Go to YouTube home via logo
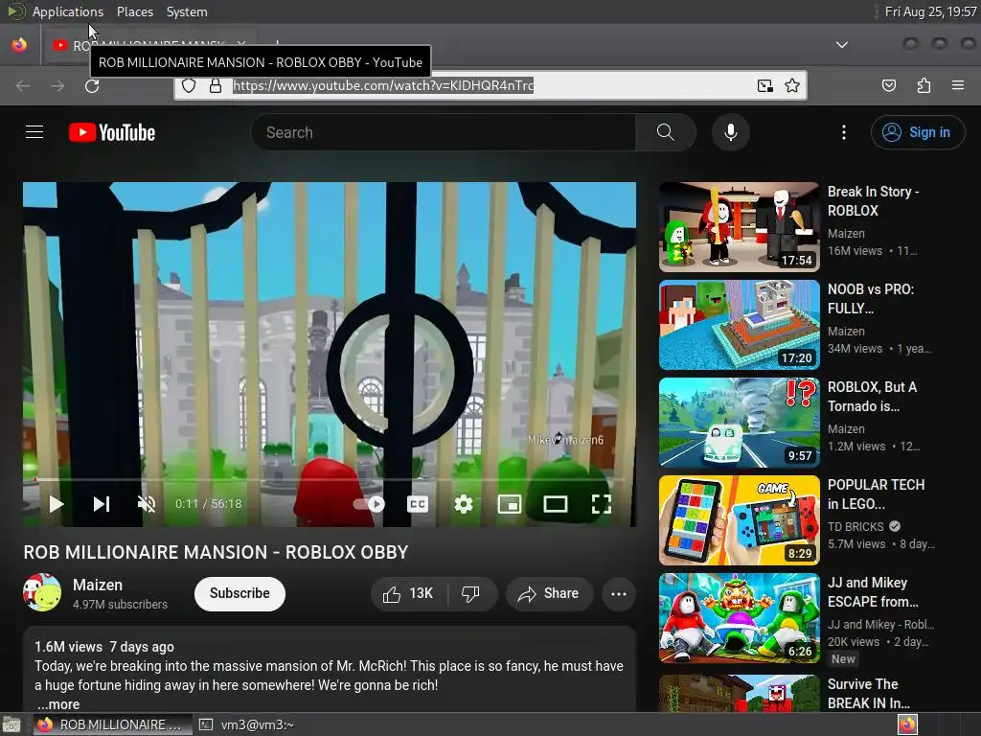Screen dimensions: 981x736 pos(112,132)
